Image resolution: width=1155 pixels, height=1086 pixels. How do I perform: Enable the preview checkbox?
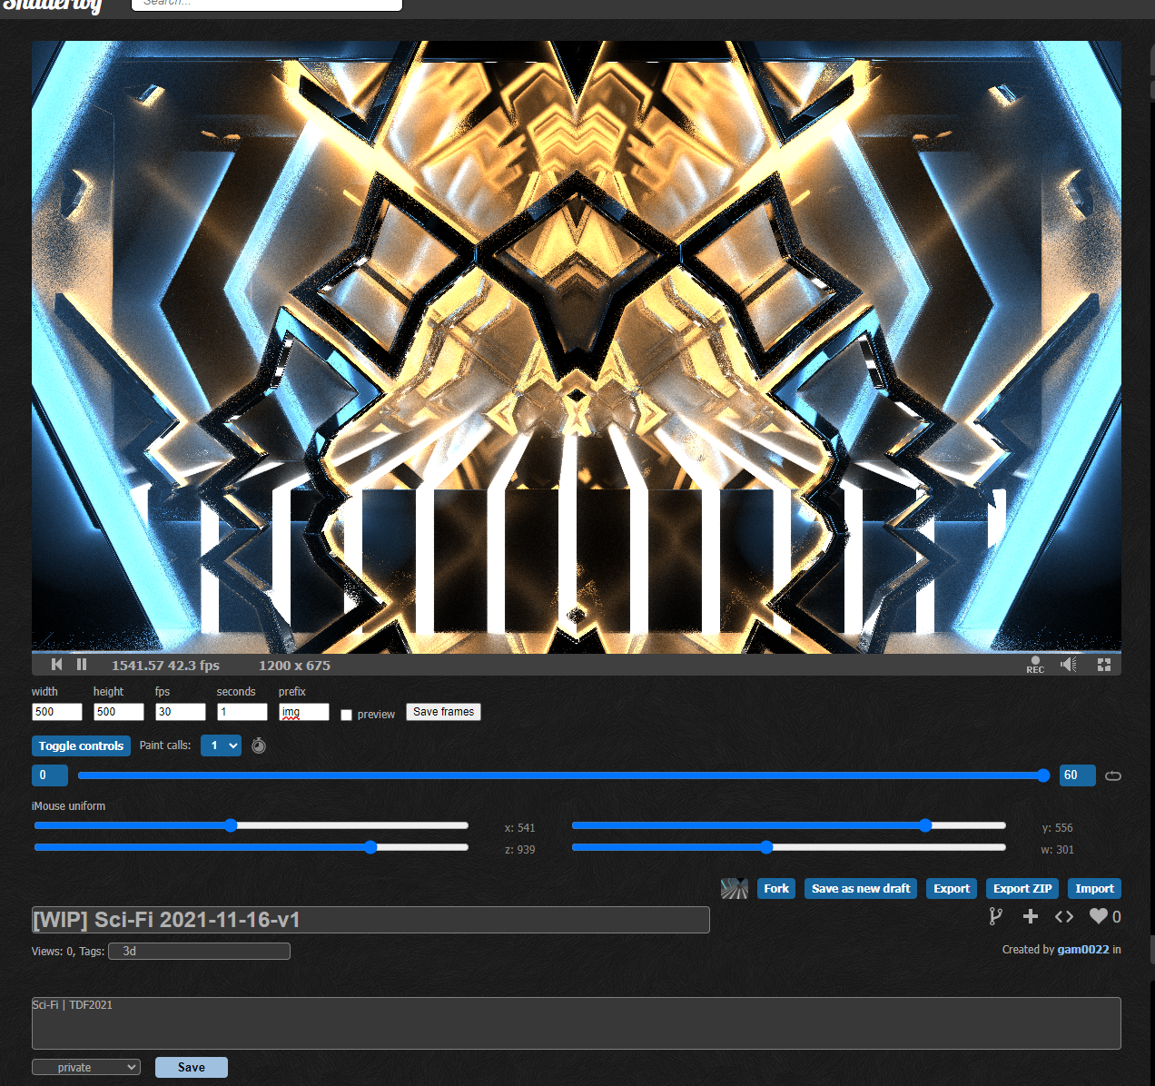tap(346, 716)
